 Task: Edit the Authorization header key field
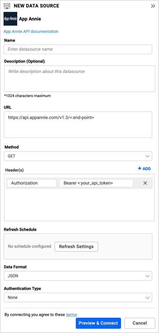coord(32,183)
